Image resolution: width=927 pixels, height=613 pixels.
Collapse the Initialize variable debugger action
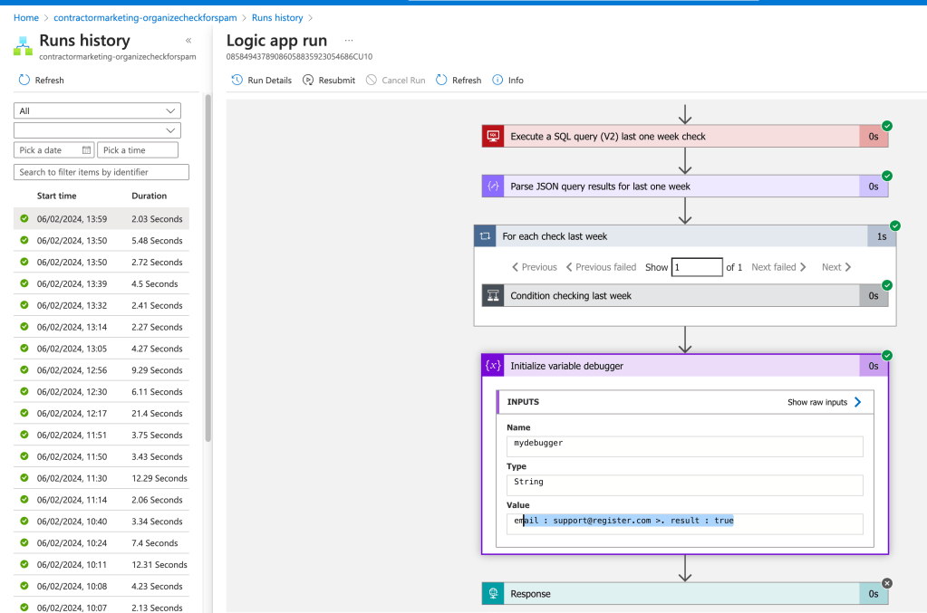coord(685,366)
